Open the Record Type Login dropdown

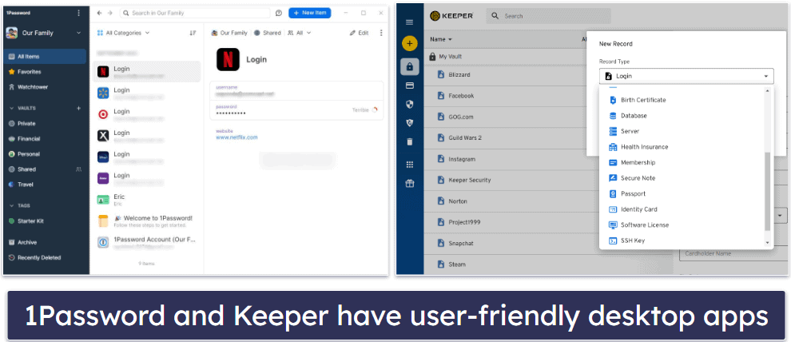tap(686, 76)
